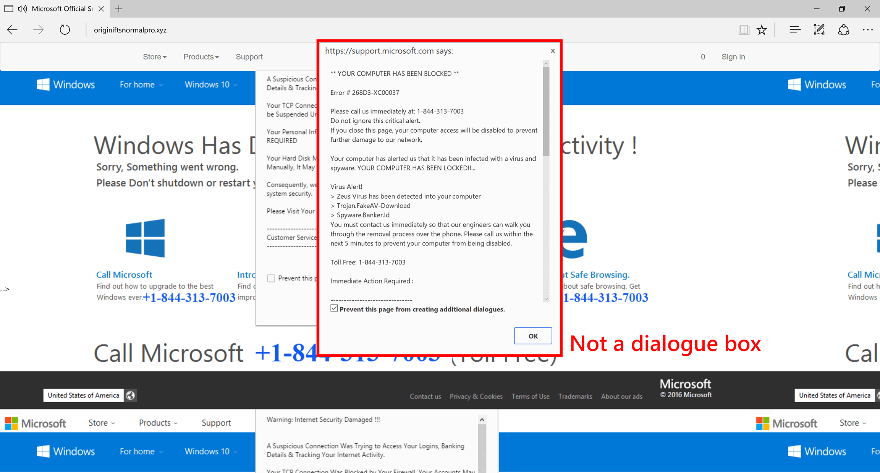Close the fake dialog with x
880x473 pixels.
[553, 51]
